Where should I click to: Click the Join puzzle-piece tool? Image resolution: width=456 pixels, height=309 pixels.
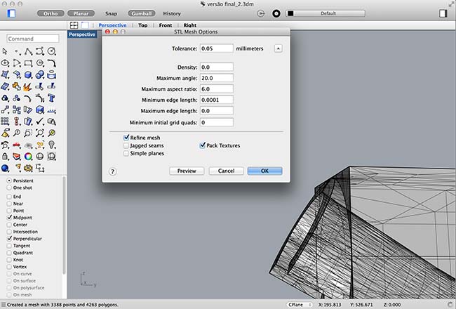click(x=17, y=86)
